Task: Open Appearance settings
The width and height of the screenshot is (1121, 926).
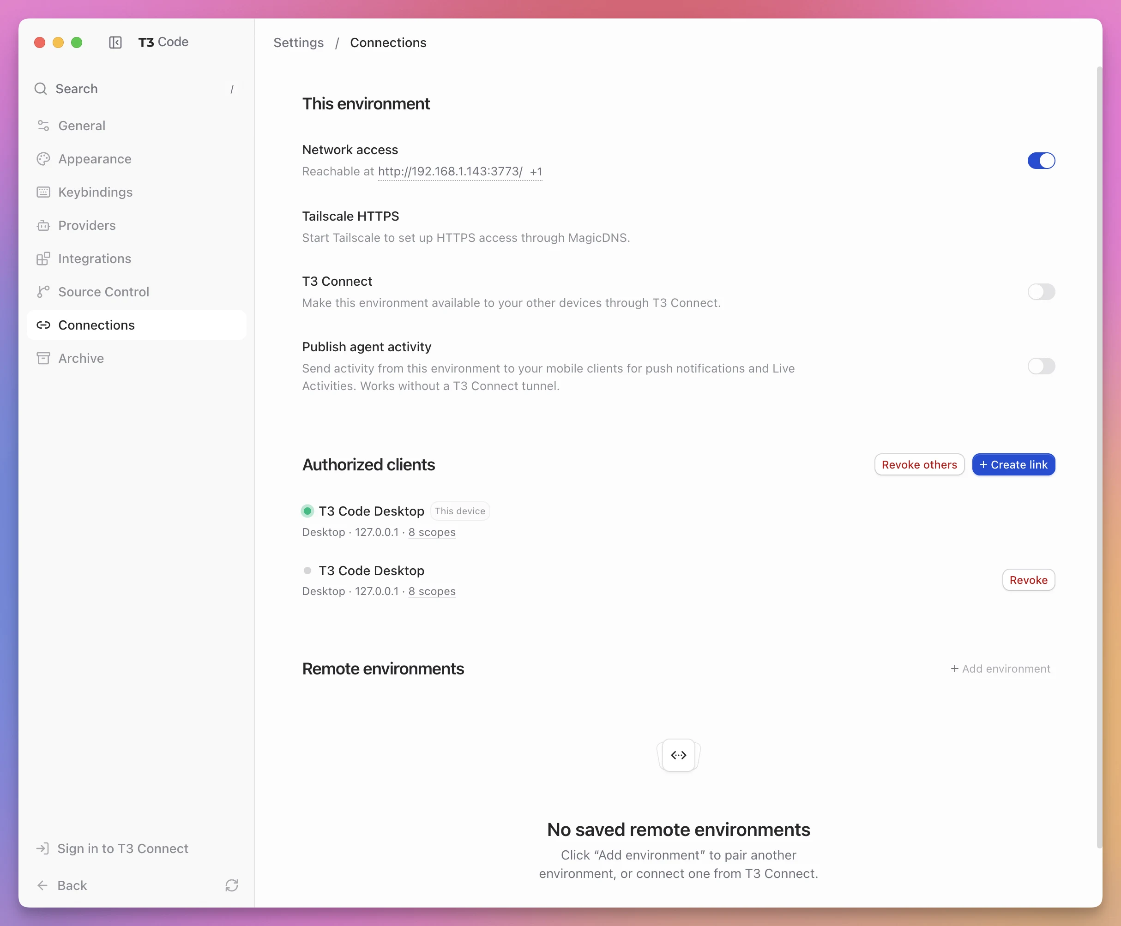Action: pyautogui.click(x=137, y=159)
